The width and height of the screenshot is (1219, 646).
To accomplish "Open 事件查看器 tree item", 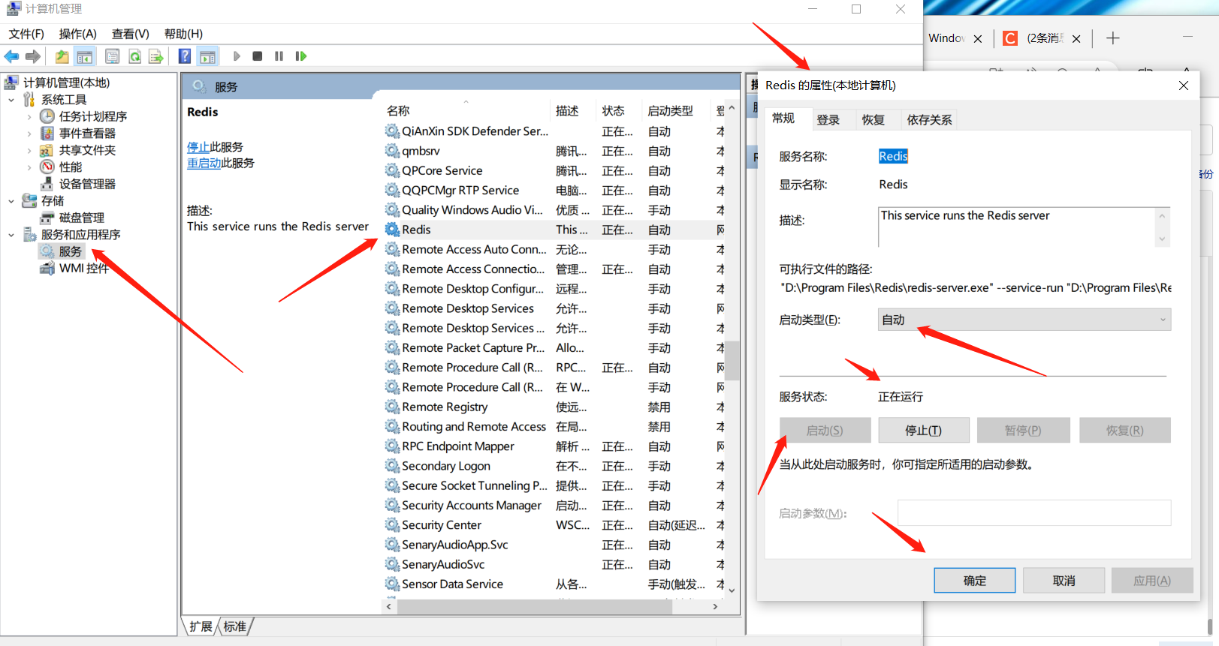I will (x=87, y=134).
